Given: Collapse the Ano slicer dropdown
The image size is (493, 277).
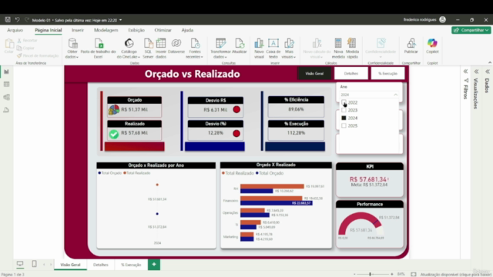Looking at the screenshot, I should [395, 95].
